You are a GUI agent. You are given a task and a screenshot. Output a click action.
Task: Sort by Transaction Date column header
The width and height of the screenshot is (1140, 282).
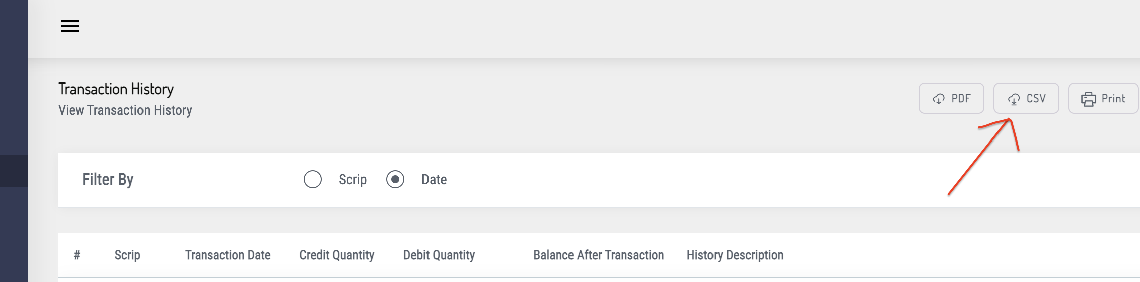[x=228, y=255]
